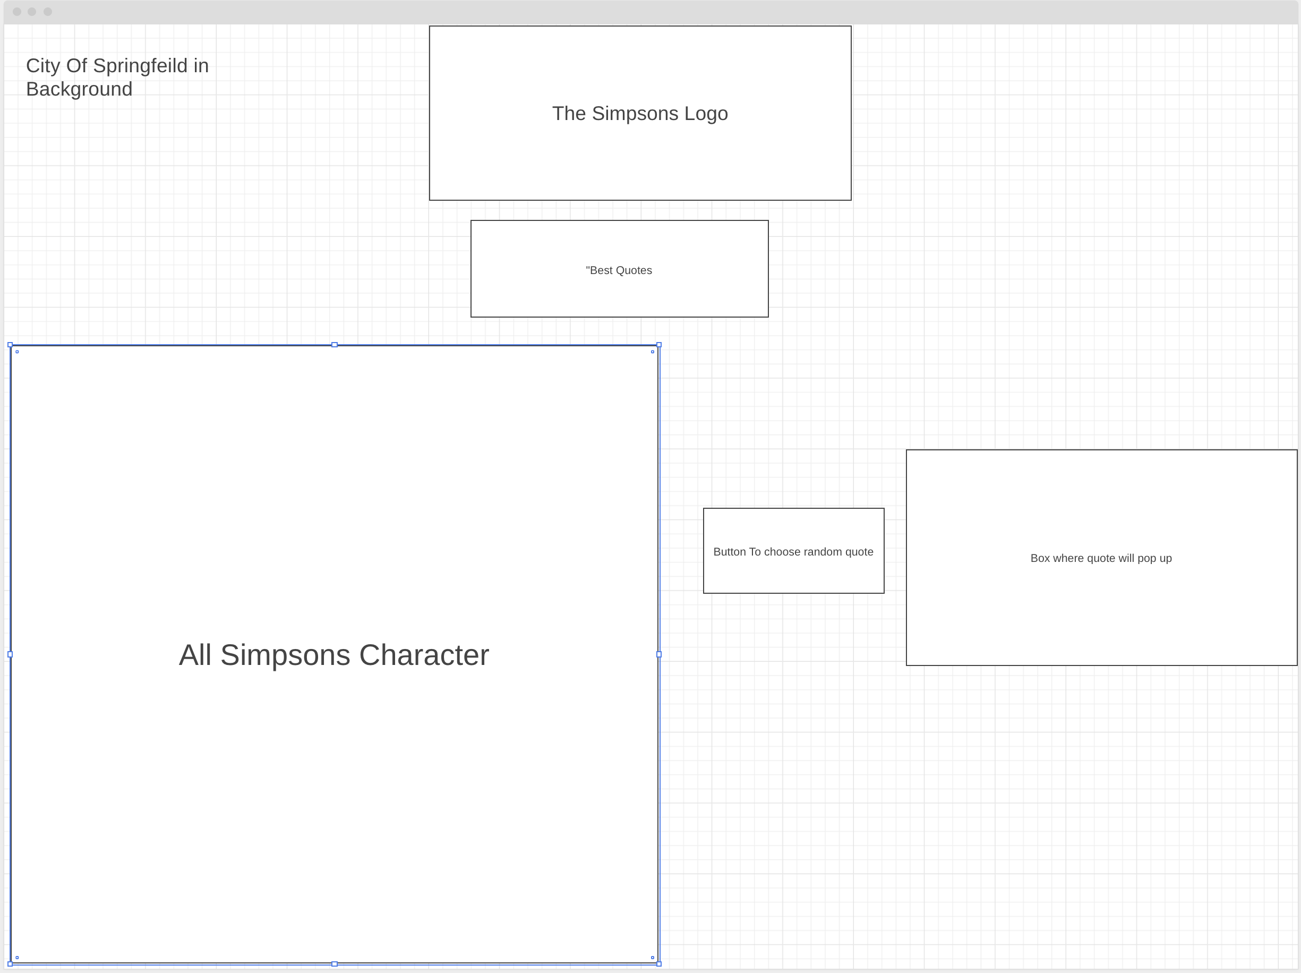This screenshot has height=973, width=1301.
Task: Select the Box where quote will pop up
Action: click(x=1100, y=558)
